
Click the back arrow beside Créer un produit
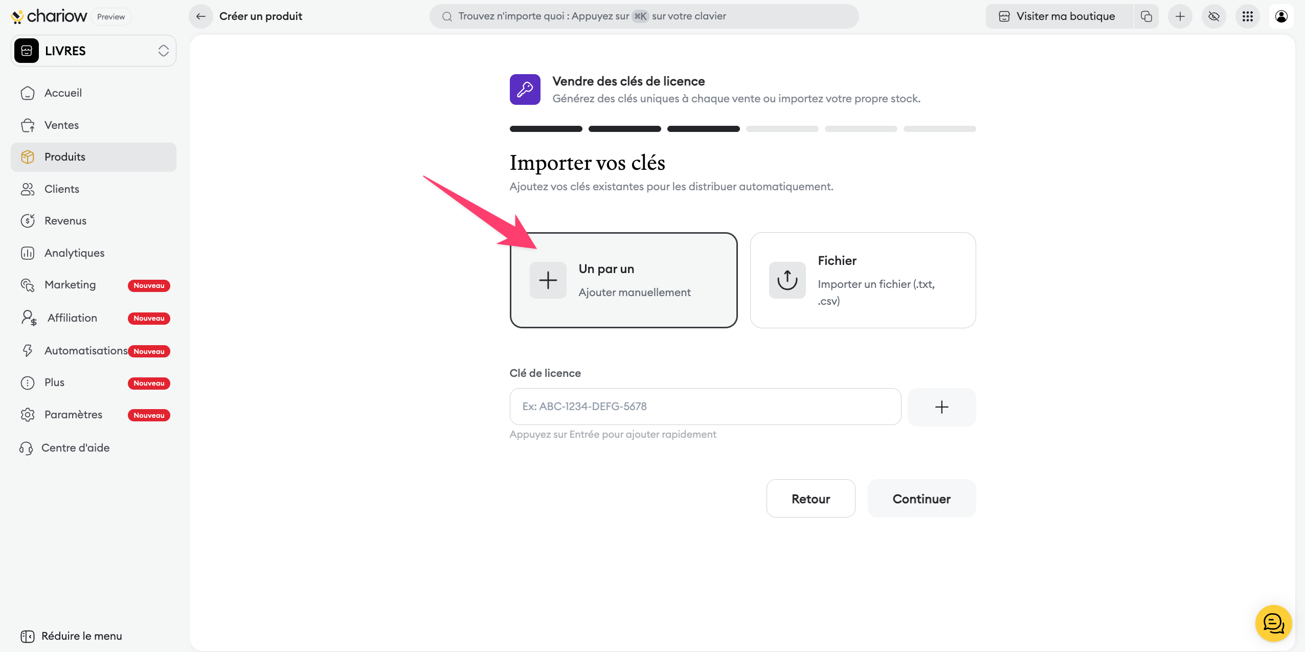pos(201,16)
